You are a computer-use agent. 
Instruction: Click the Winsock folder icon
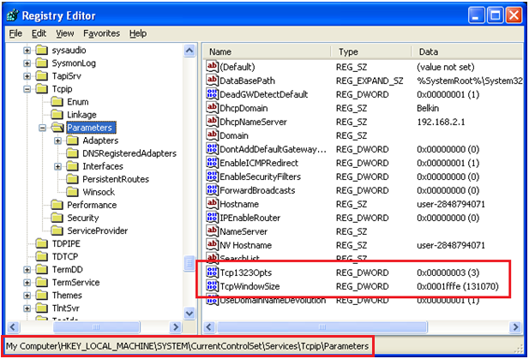click(72, 192)
